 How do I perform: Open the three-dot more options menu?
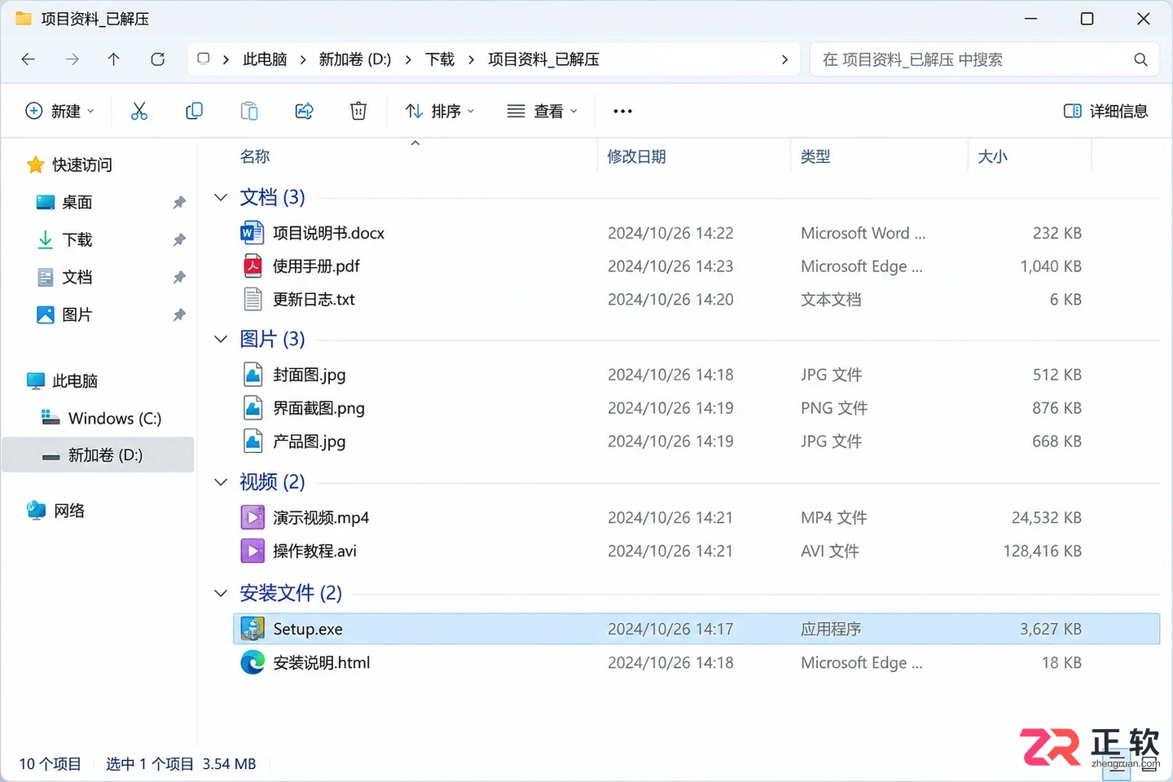click(x=622, y=112)
